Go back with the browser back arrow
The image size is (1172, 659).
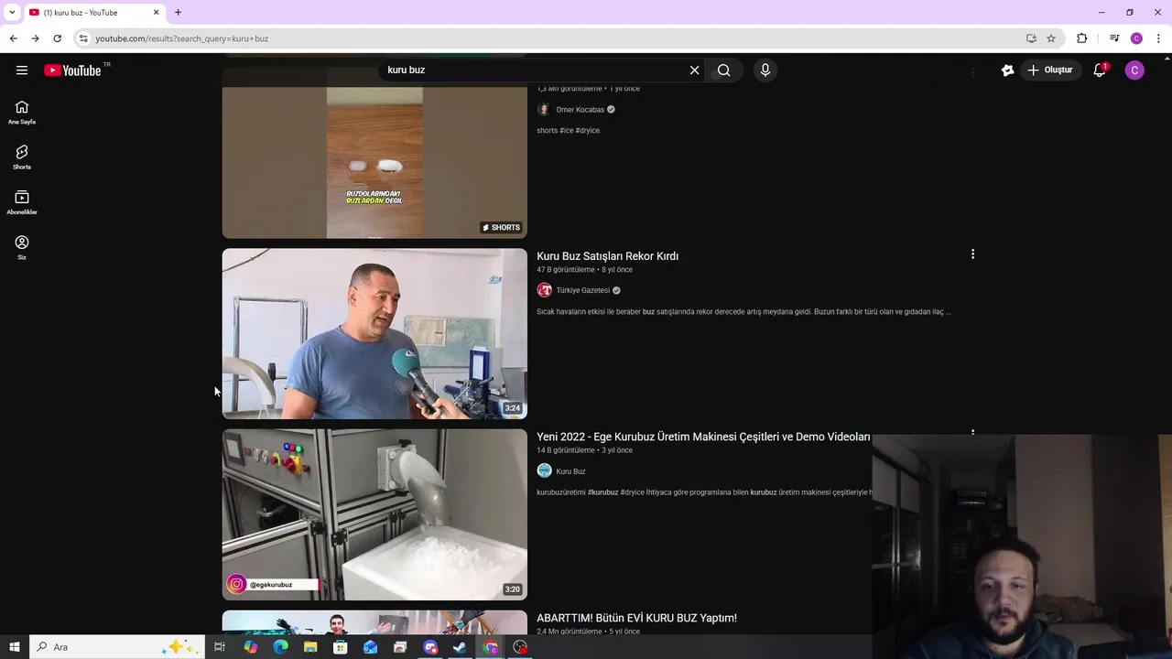13,38
